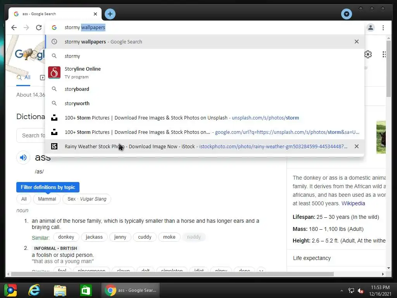Pick the Storyline Online TV program suggestion
This screenshot has height=298, width=397.
pos(205,73)
